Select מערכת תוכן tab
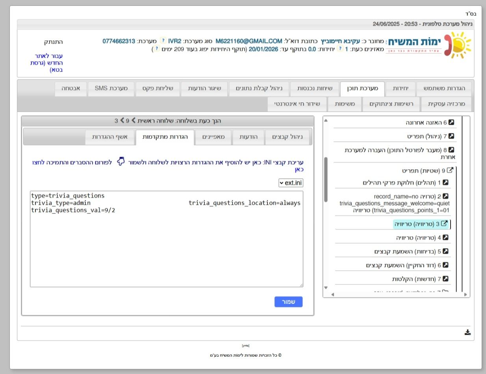Image resolution: width=486 pixels, height=374 pixels. coord(362,89)
